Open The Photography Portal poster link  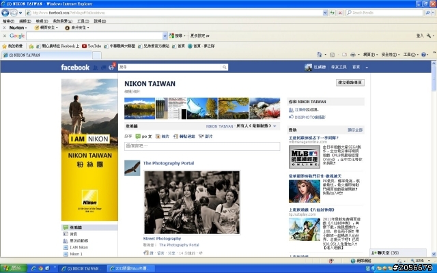[169, 163]
